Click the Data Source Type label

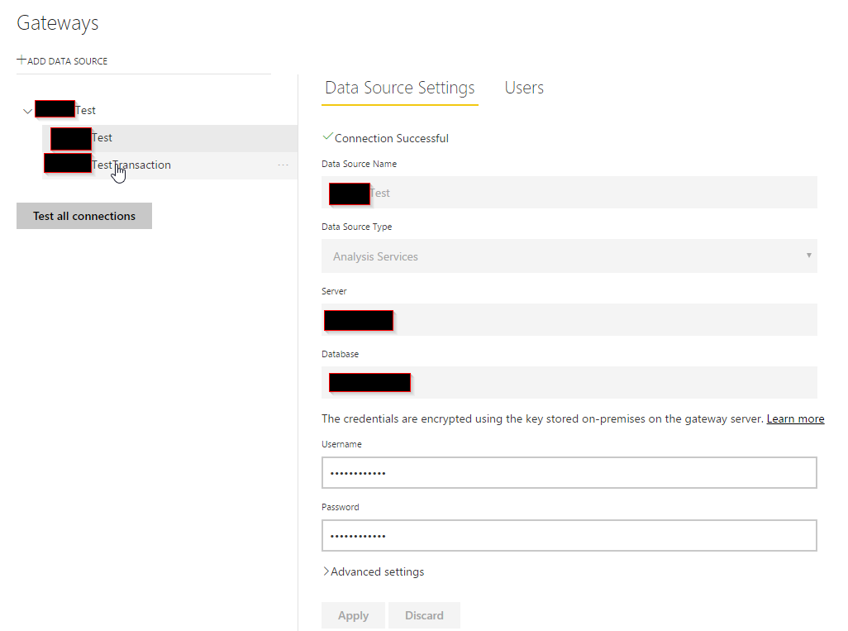tap(356, 227)
